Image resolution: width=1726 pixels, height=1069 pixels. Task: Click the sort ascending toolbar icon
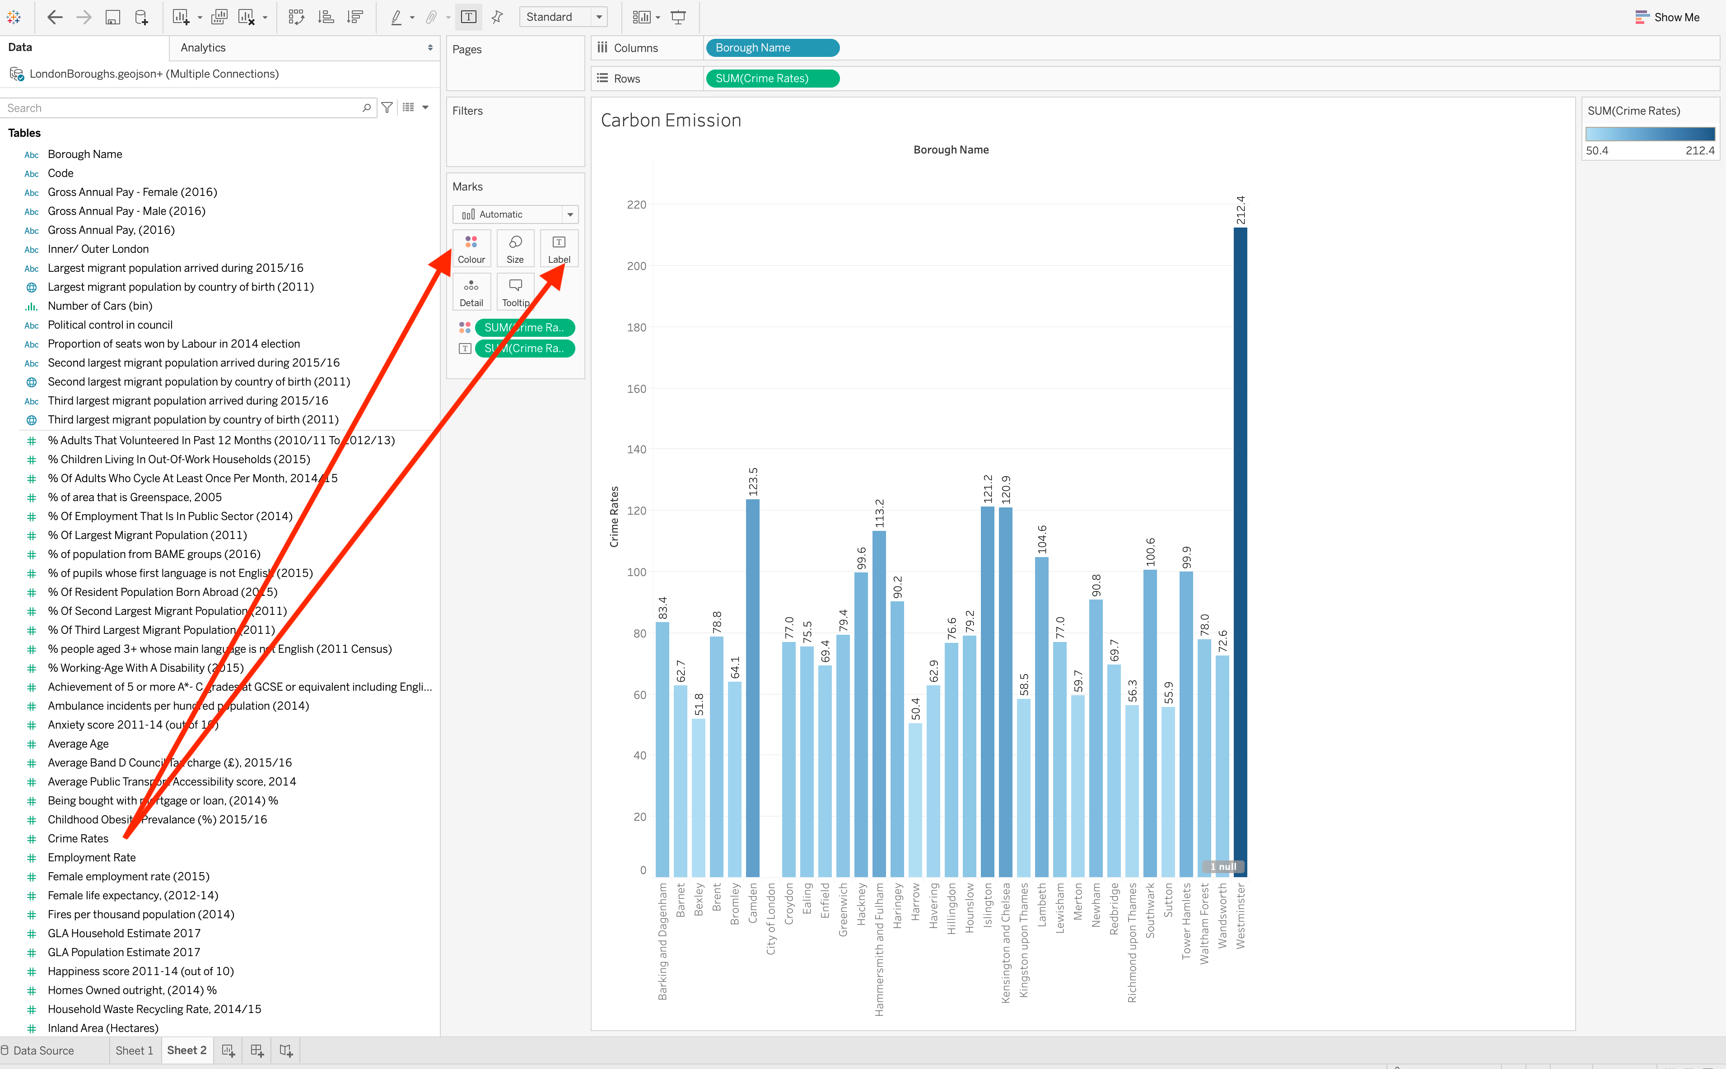326,17
